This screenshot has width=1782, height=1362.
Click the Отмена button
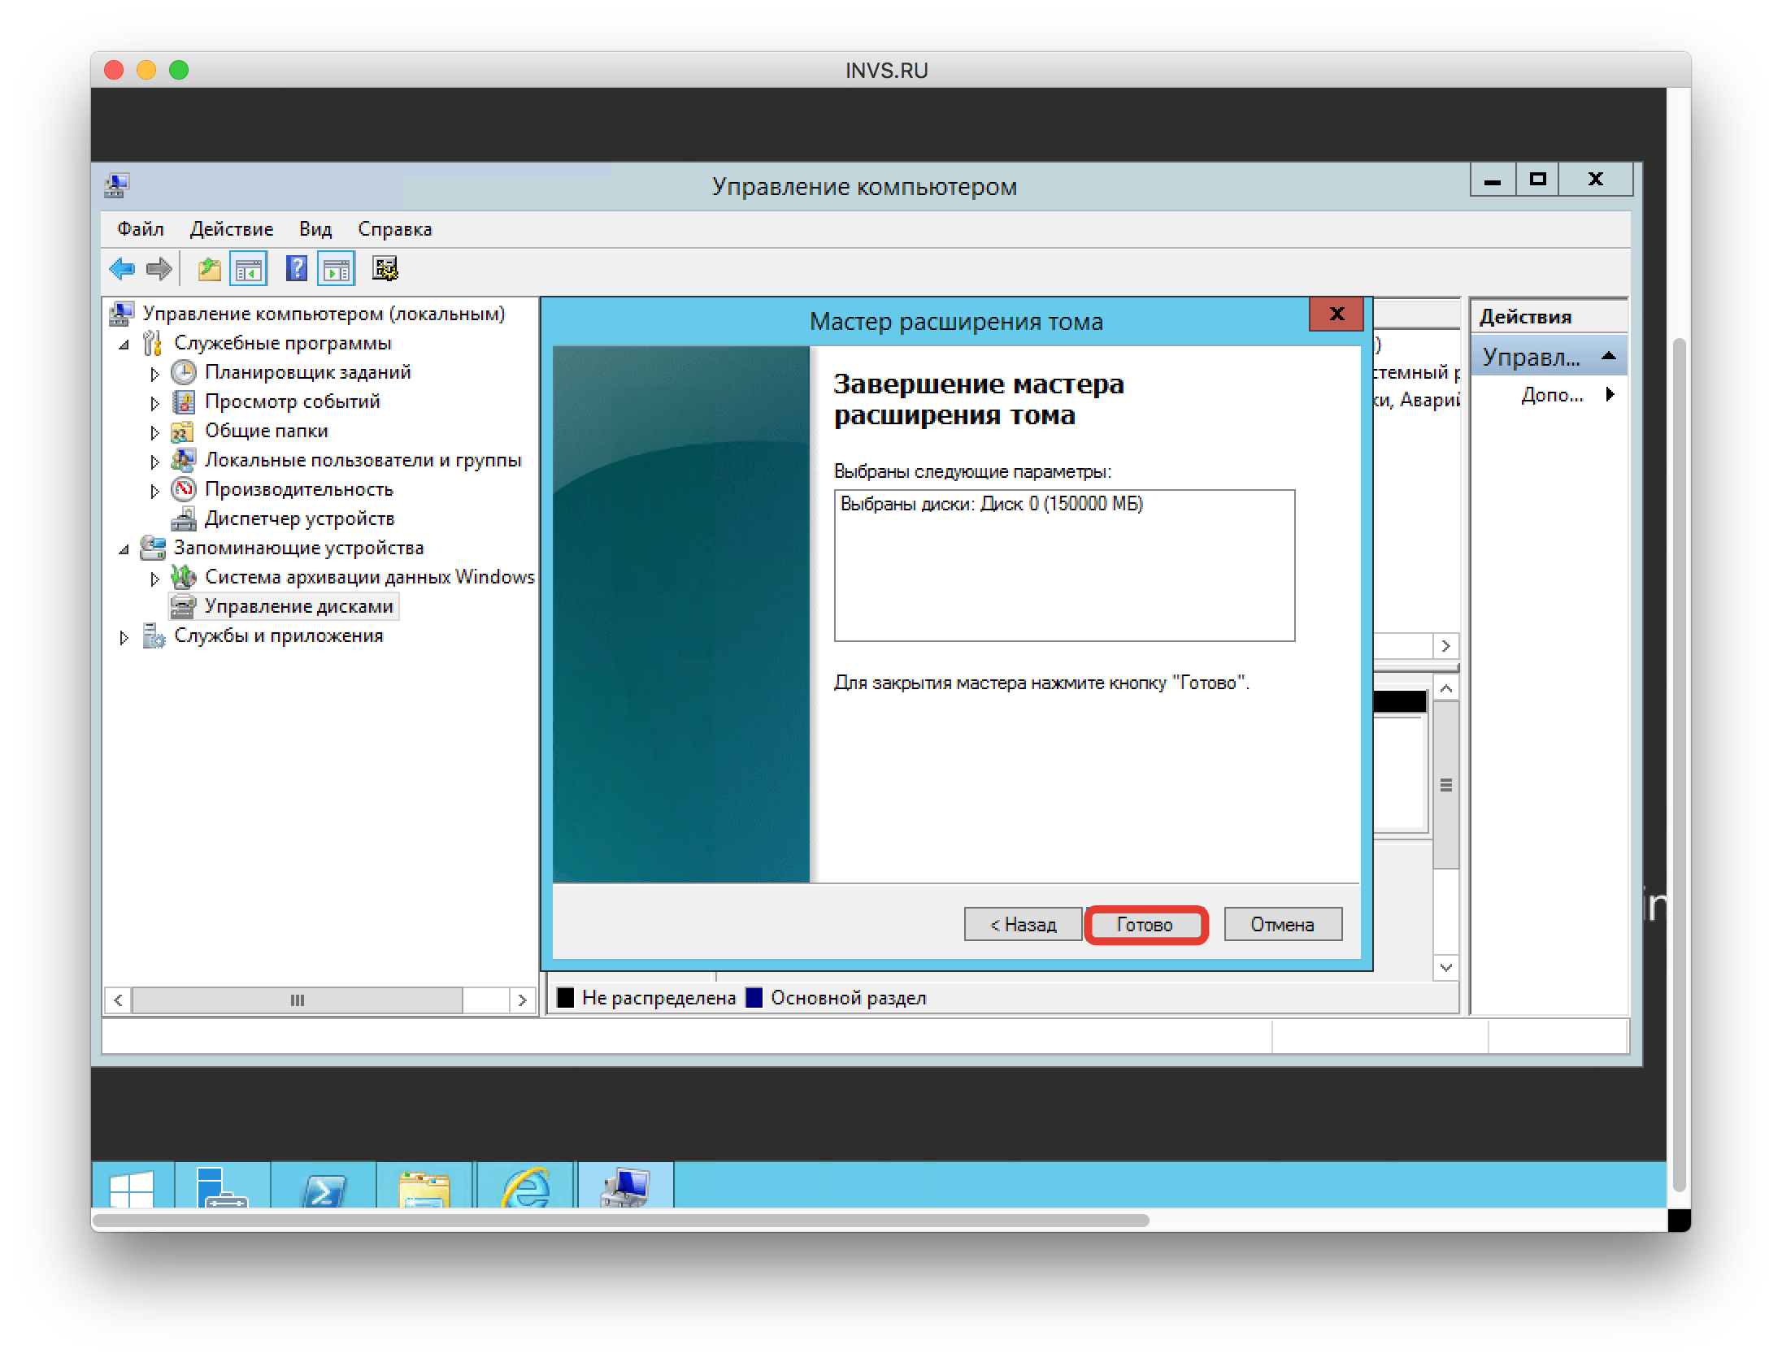[x=1282, y=925]
